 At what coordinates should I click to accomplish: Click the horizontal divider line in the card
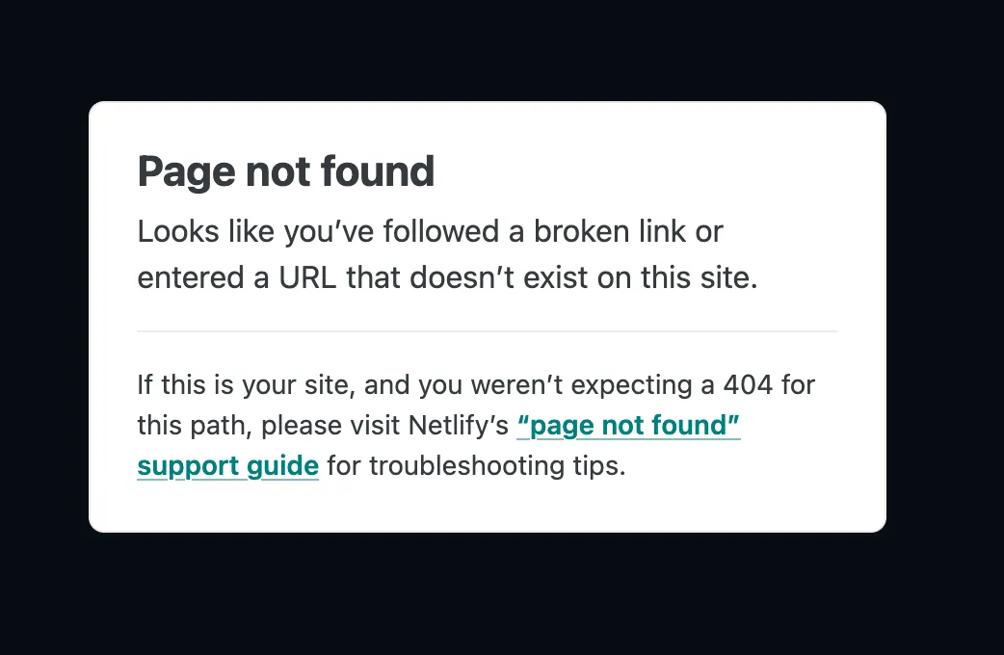pyautogui.click(x=487, y=331)
